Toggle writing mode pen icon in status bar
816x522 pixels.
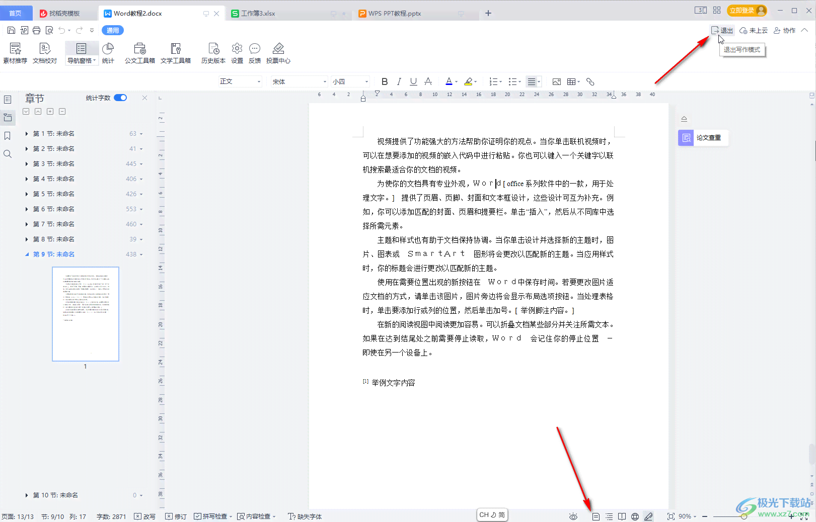pos(648,516)
